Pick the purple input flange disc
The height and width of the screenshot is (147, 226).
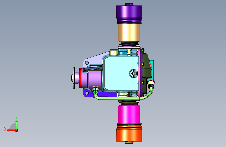(x=74, y=78)
